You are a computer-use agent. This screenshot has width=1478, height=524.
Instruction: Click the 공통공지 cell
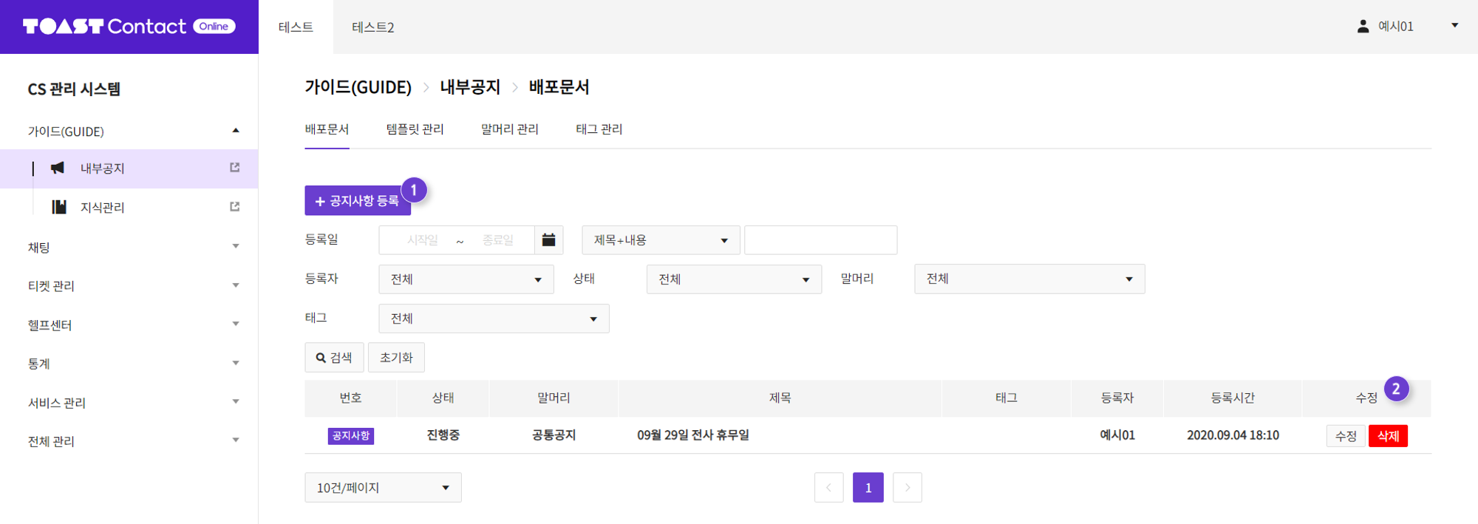point(554,435)
